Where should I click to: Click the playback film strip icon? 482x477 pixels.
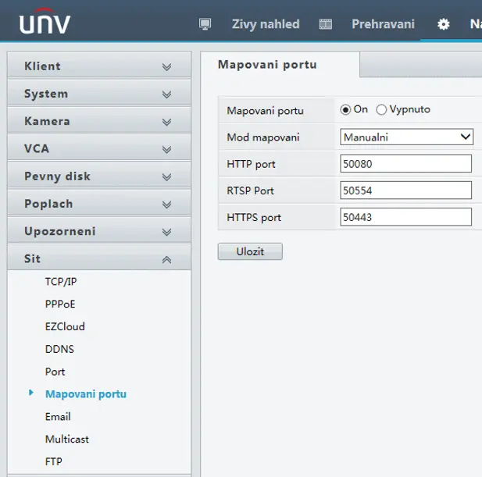click(326, 24)
